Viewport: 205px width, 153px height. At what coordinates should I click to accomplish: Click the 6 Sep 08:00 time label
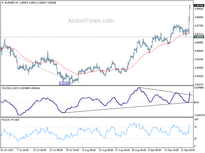pyautogui.click(x=155, y=150)
